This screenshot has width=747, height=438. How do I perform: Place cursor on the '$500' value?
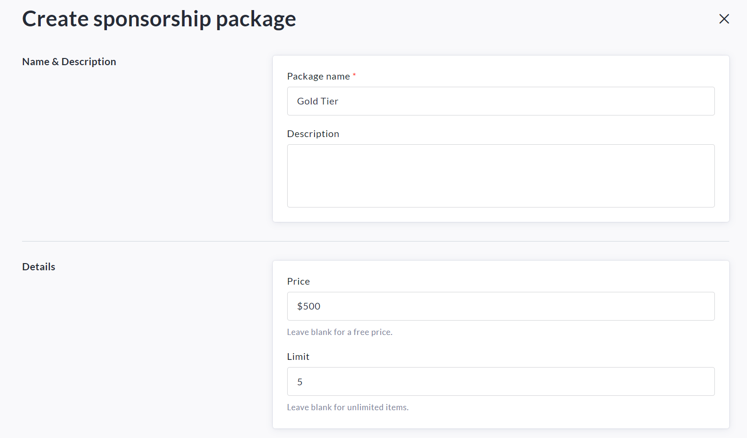point(309,306)
